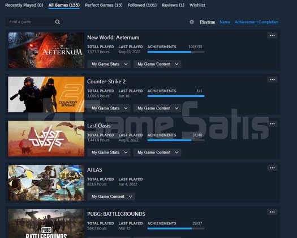Click the Aug 8, 2022 last played date

[x=128, y=141]
